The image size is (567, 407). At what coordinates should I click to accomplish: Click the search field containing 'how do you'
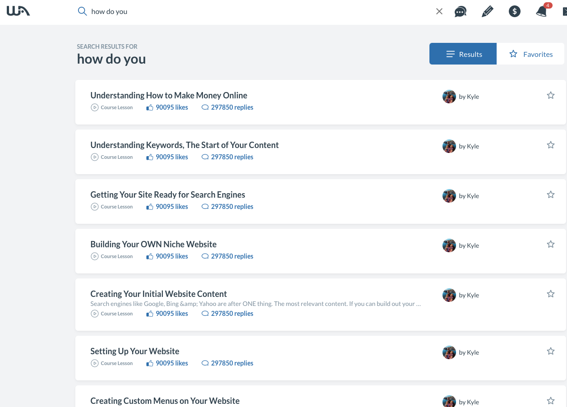(257, 12)
